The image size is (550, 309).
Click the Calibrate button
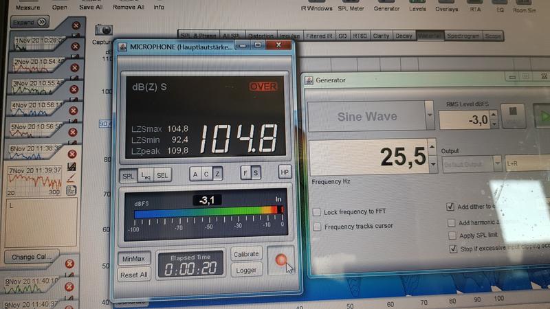(x=246, y=254)
